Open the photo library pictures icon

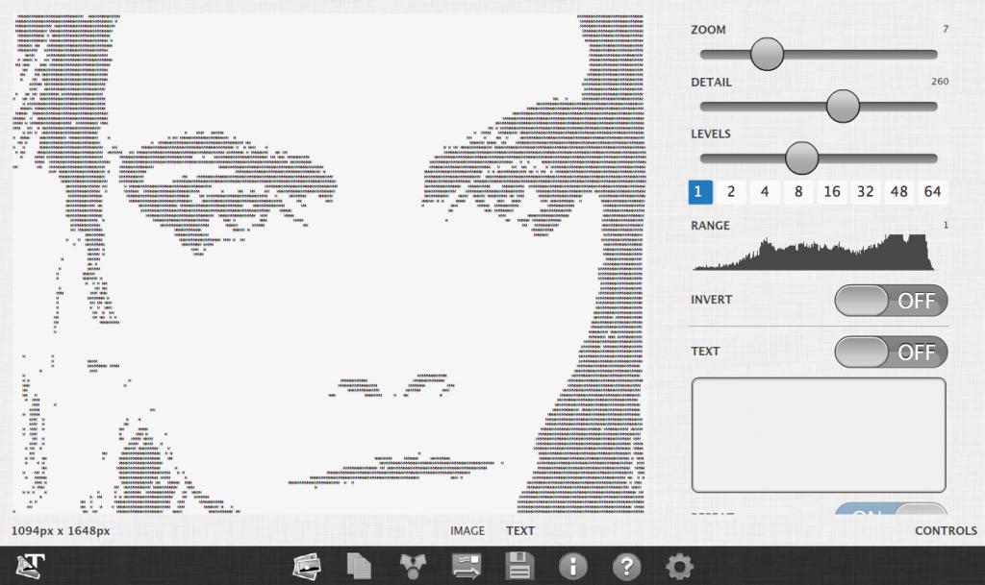pos(307,566)
